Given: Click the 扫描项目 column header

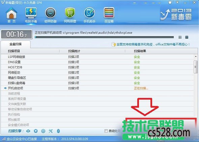Looking at the screenshot, I should click(x=14, y=51).
